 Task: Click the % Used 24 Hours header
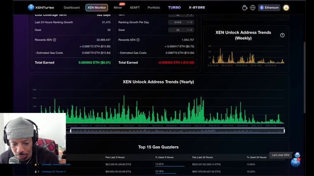coord(257,157)
